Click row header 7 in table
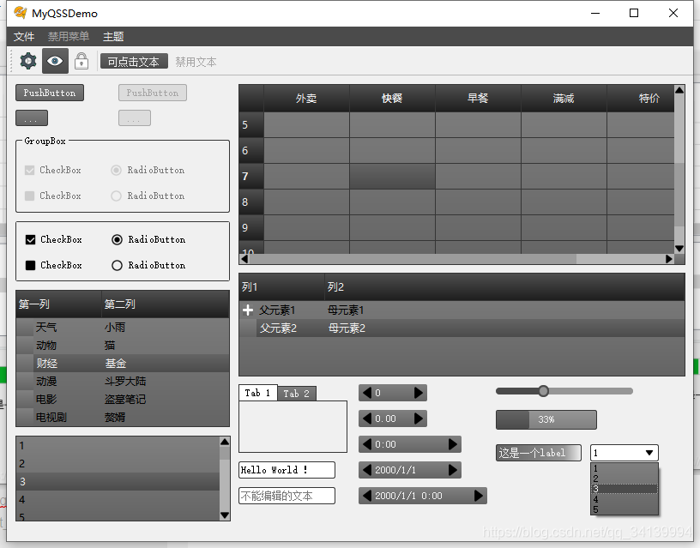 [x=251, y=177]
